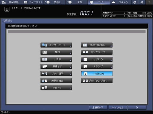Open 枠/折り目消し frame erase settings
153x114 pixels.
(97, 45)
